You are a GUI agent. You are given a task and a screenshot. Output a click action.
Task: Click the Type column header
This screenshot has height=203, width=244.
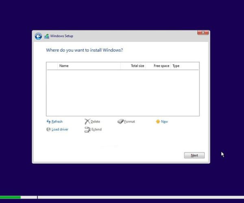(x=185, y=66)
